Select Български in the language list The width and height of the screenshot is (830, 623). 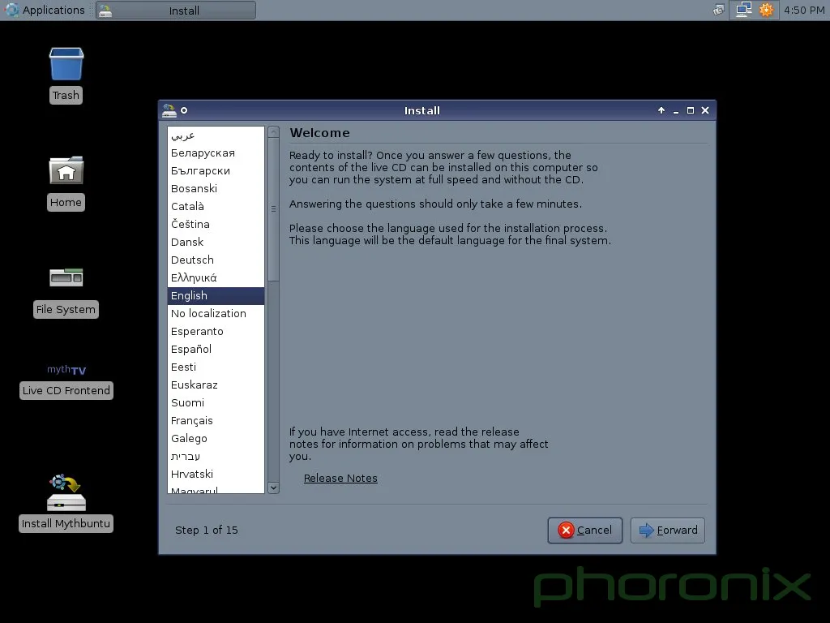(x=216, y=171)
